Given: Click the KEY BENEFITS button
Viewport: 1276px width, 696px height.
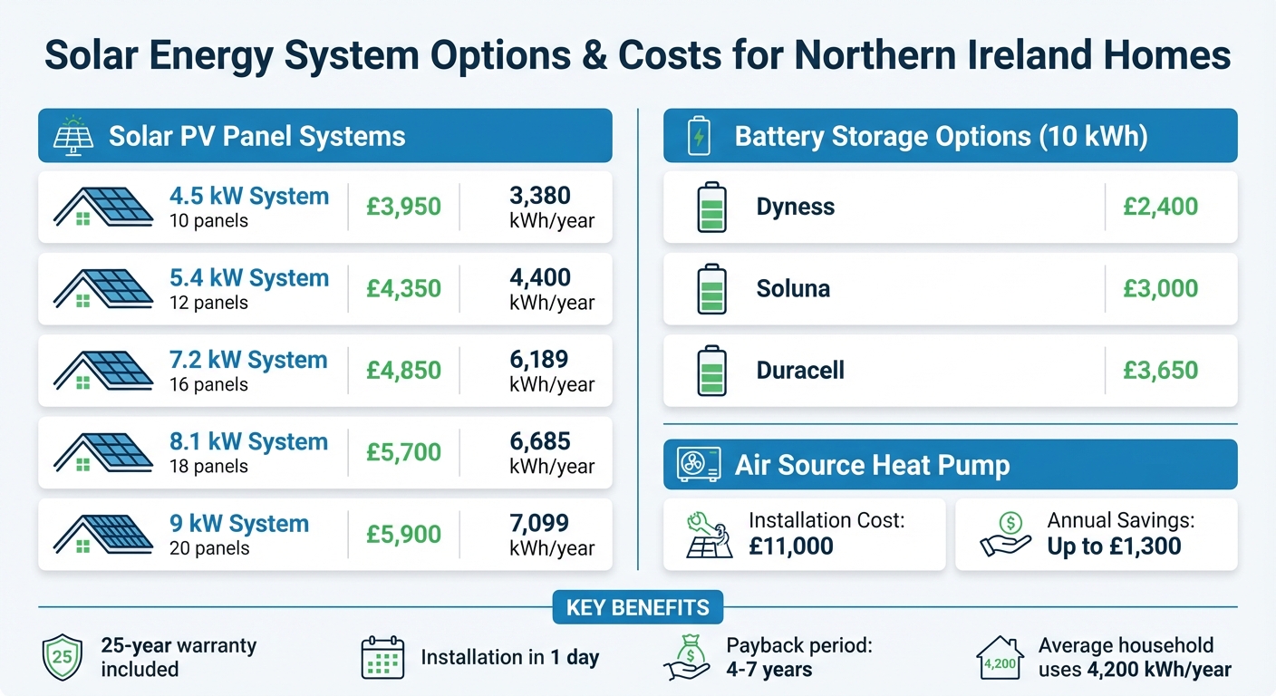Looking at the screenshot, I should (x=637, y=607).
